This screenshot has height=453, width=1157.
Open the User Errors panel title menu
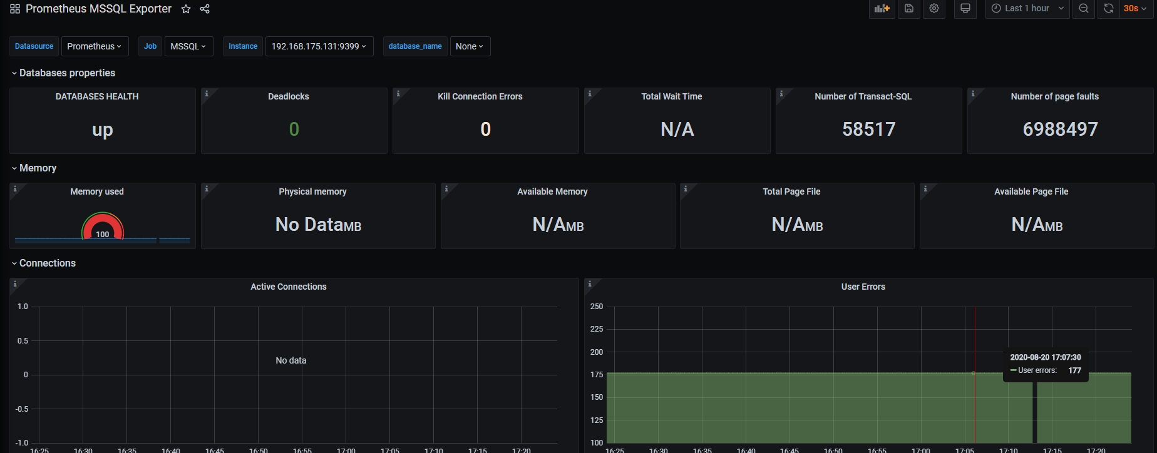tap(863, 287)
